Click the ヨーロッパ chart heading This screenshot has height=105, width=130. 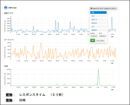pos(9,40)
